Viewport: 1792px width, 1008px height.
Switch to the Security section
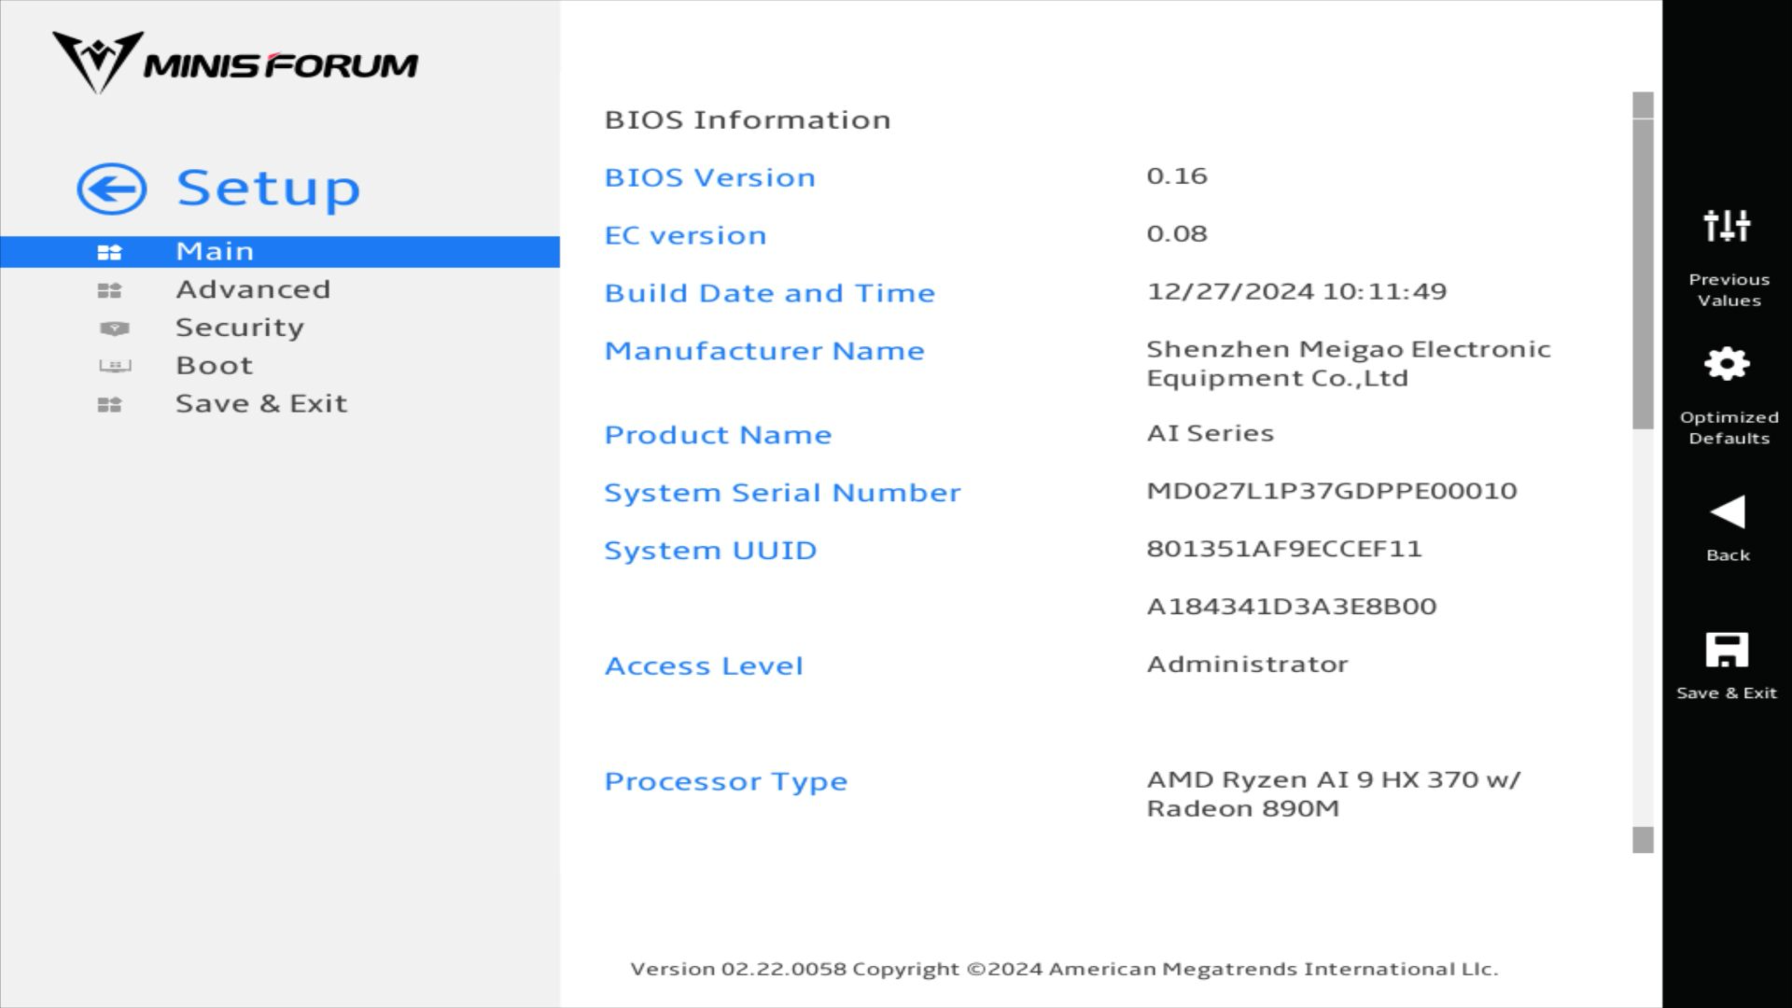coord(240,328)
